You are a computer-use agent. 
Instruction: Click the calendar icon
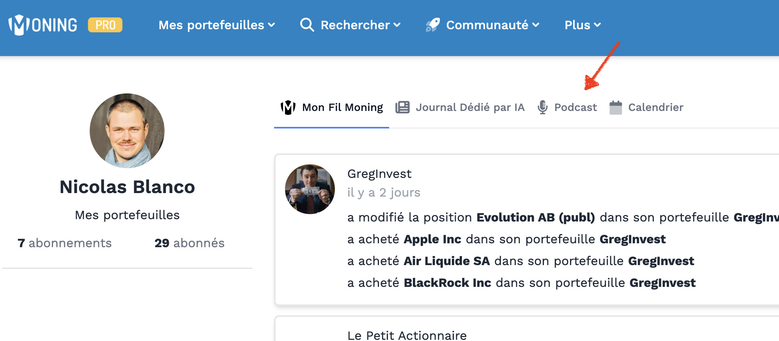[616, 107]
